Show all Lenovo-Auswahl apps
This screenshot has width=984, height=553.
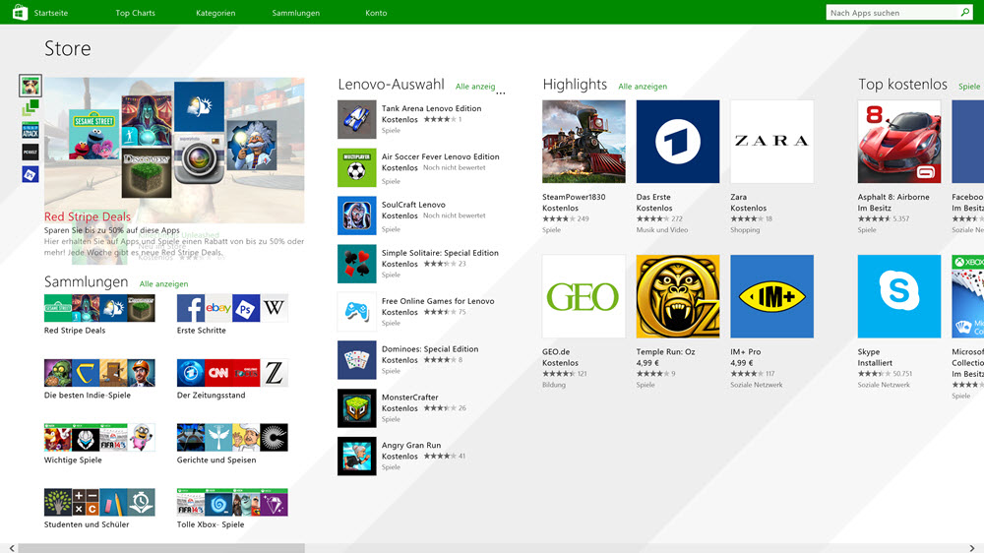(x=475, y=87)
